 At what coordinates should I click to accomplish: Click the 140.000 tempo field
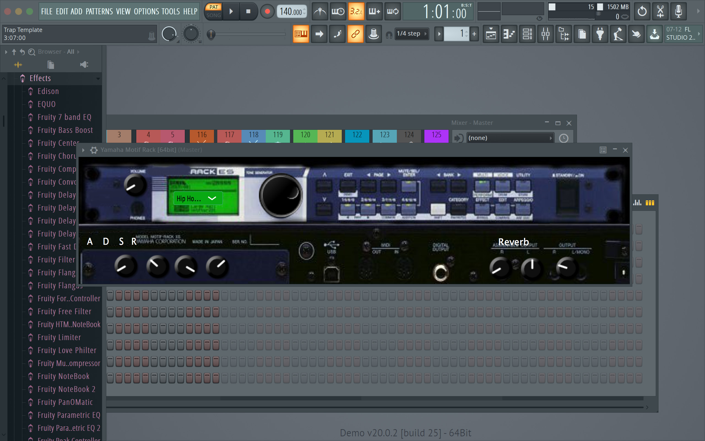[x=291, y=12]
